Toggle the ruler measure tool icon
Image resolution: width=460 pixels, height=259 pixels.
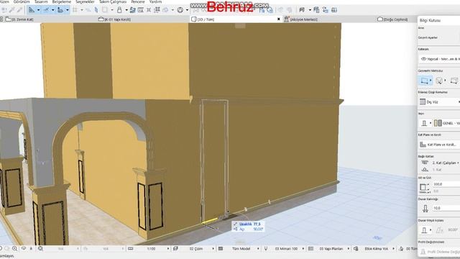click(60, 10)
